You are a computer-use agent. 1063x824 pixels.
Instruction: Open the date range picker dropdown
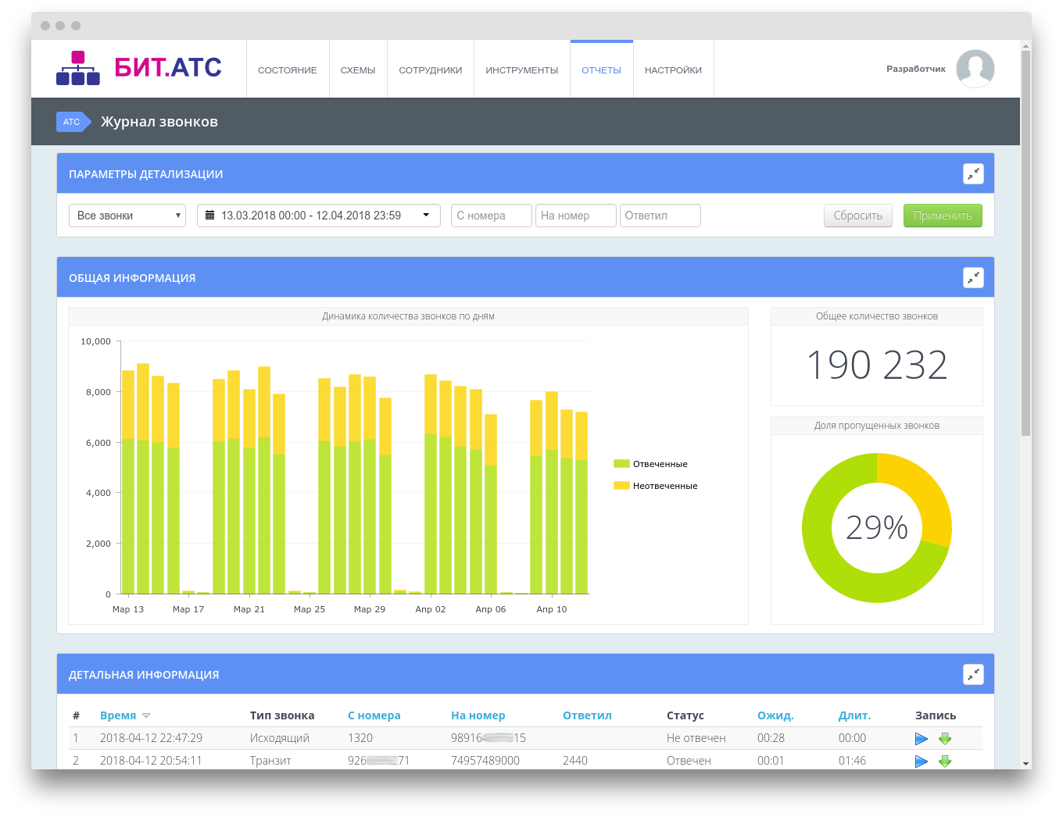(318, 216)
